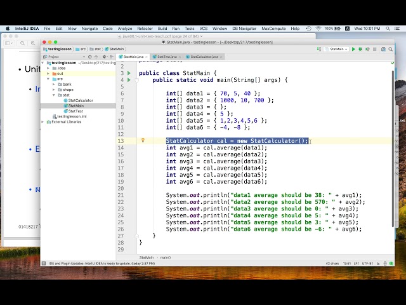Open the DB Navigator menu

[x=244, y=29]
